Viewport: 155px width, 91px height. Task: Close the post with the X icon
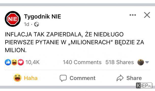(x=147, y=15)
